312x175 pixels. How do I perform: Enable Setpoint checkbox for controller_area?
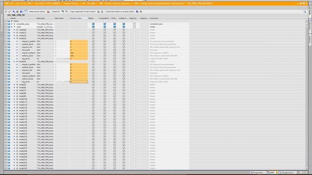click(135, 24)
